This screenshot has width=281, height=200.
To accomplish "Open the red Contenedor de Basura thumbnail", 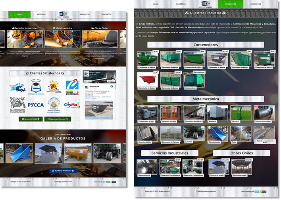I will [147, 80].
